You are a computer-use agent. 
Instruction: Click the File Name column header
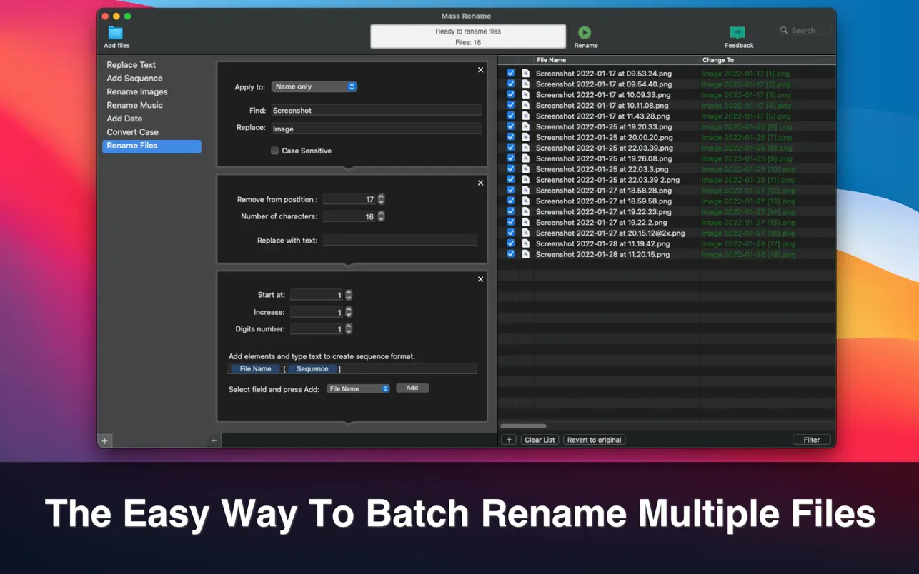(x=617, y=60)
